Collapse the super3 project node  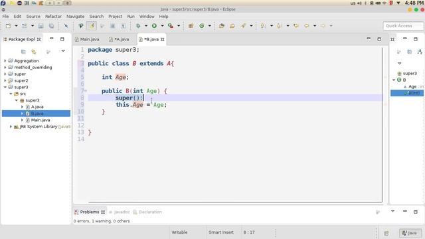[x=5, y=87]
